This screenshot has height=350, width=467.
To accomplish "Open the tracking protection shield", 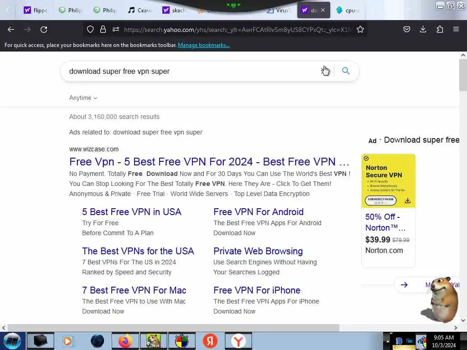I will click(x=90, y=29).
